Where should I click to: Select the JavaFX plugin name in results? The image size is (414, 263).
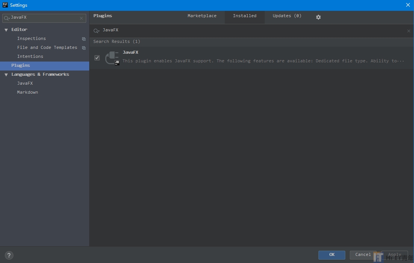[130, 53]
